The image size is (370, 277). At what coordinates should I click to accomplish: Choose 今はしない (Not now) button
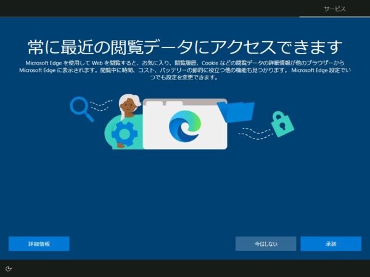266,244
